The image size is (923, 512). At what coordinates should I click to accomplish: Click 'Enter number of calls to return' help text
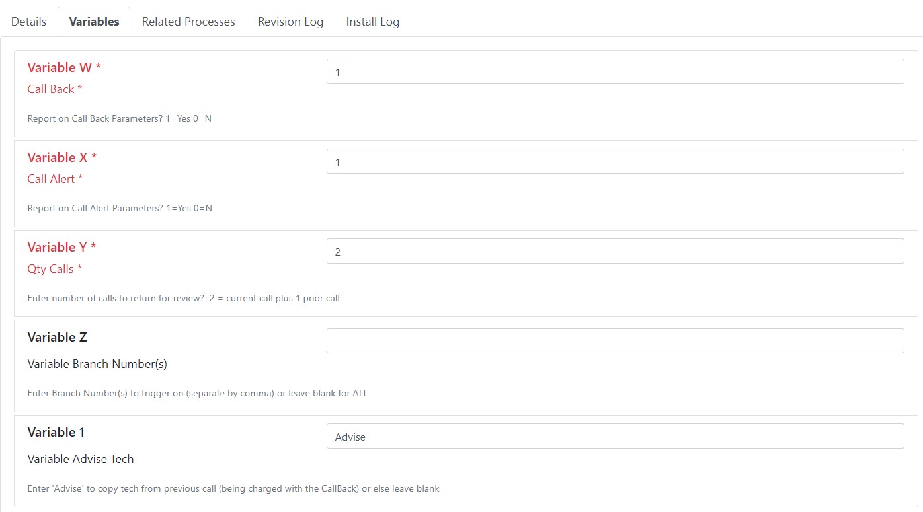coord(184,299)
